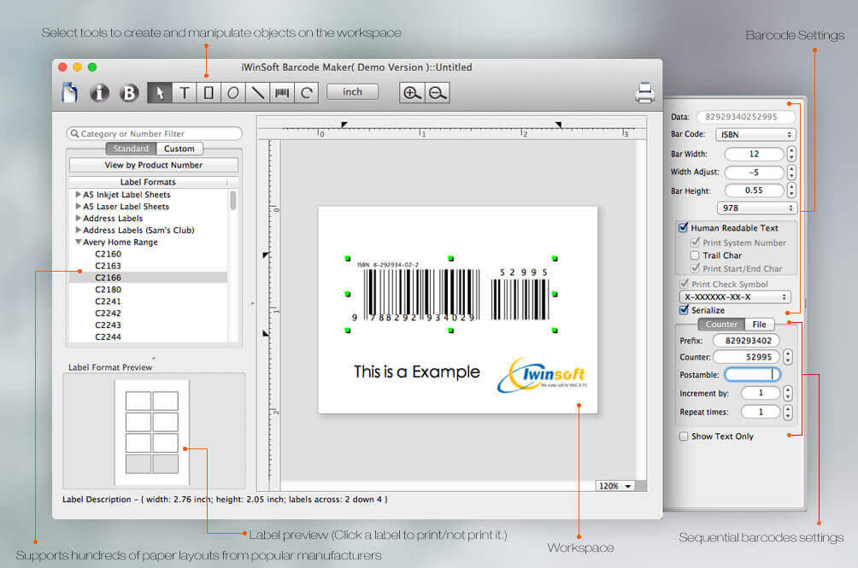Select the Text tool
The image size is (858, 568).
coord(185,93)
